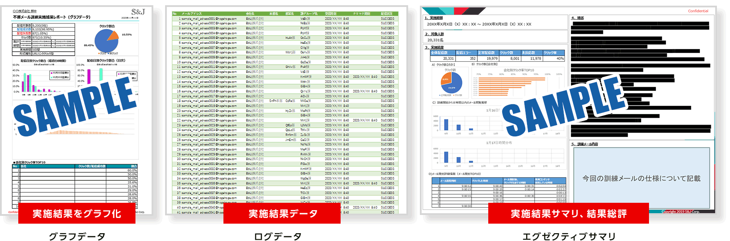Click the 3. 実施結果 heading
This screenshot has width=730, height=241.
(x=434, y=47)
